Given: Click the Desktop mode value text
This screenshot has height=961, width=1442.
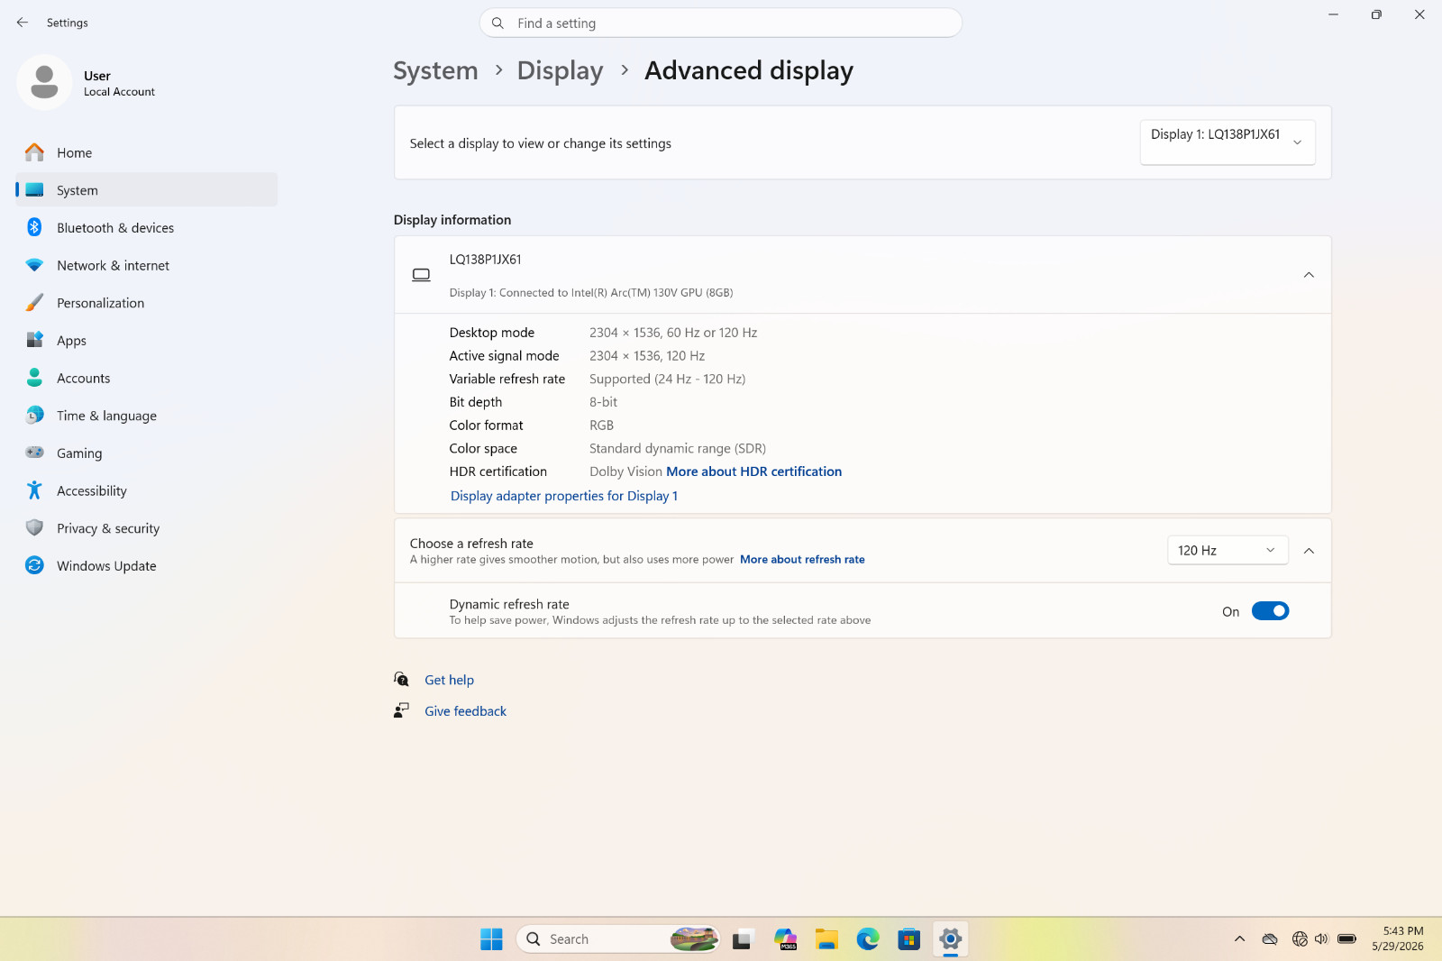Looking at the screenshot, I should [x=673, y=333].
